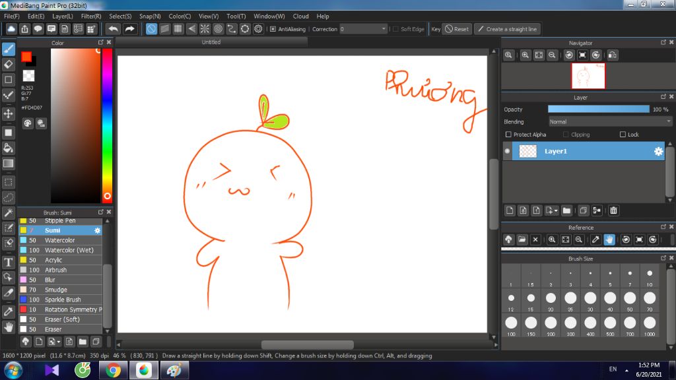The width and height of the screenshot is (676, 380).
Task: Open the Filter menu
Action: click(x=91, y=16)
